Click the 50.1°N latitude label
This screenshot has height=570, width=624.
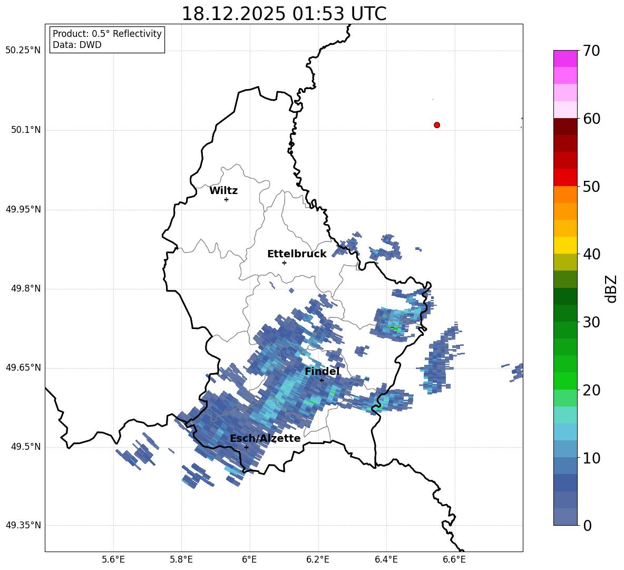(x=26, y=130)
